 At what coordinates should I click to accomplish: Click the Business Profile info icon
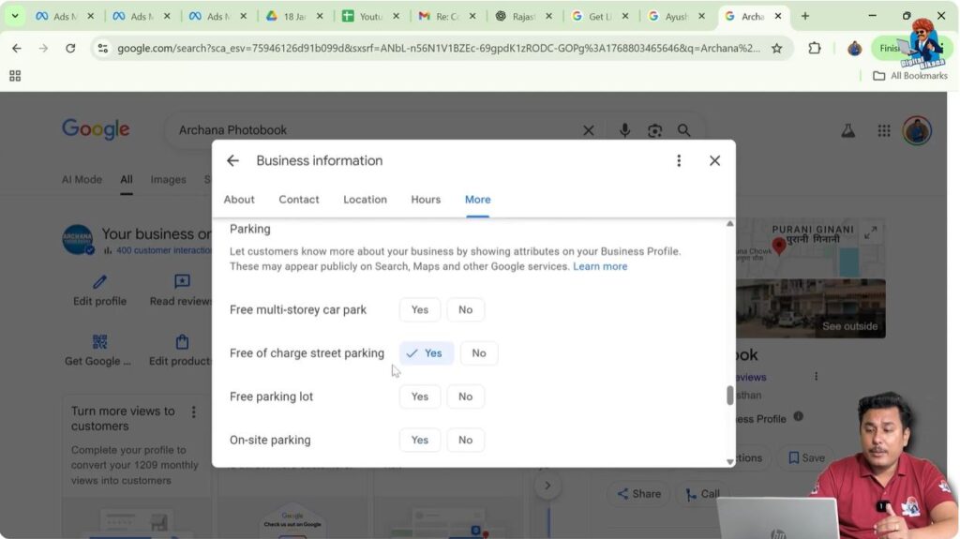coord(799,416)
